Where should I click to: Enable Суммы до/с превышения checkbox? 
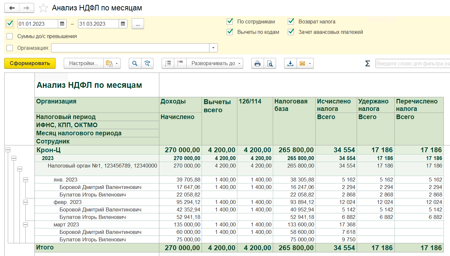pos(10,36)
